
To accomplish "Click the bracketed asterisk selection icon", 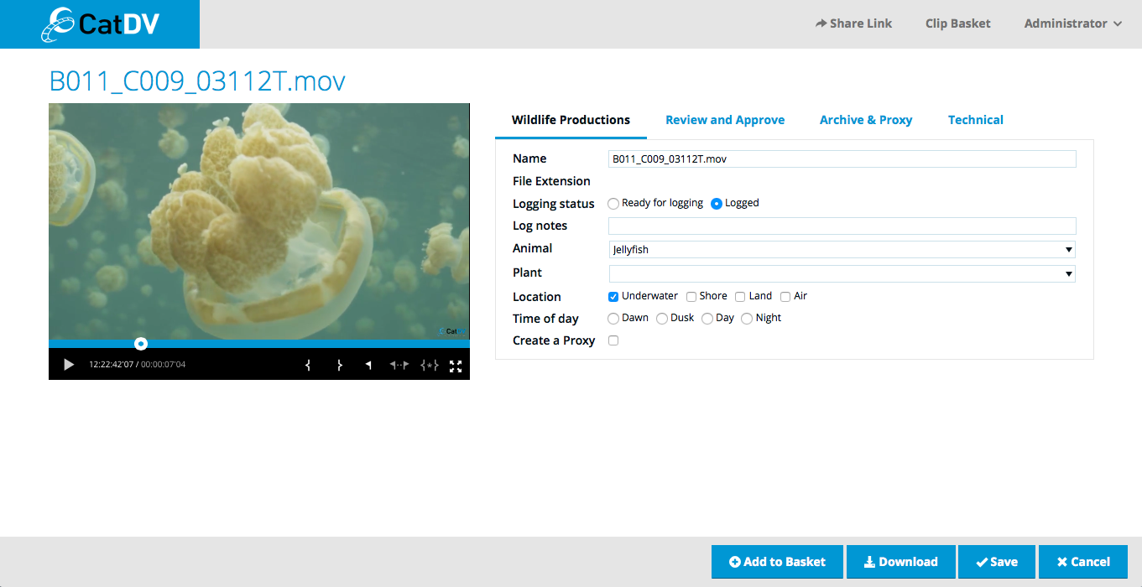I will tap(430, 365).
